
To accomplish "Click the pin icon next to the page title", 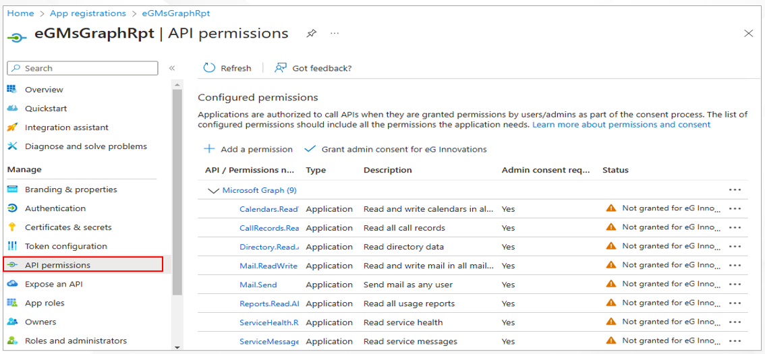I will 311,34.
